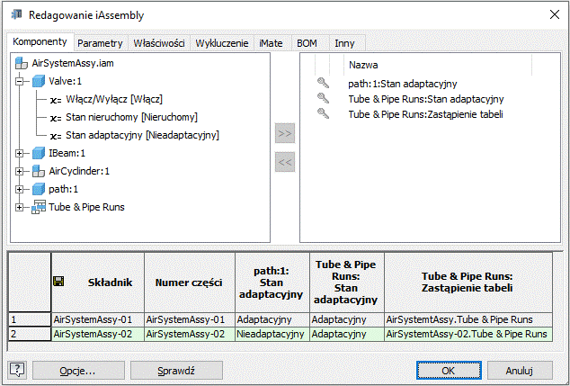
Task: Select path:1:Stan adaptacyjny in the list
Action: 403,84
